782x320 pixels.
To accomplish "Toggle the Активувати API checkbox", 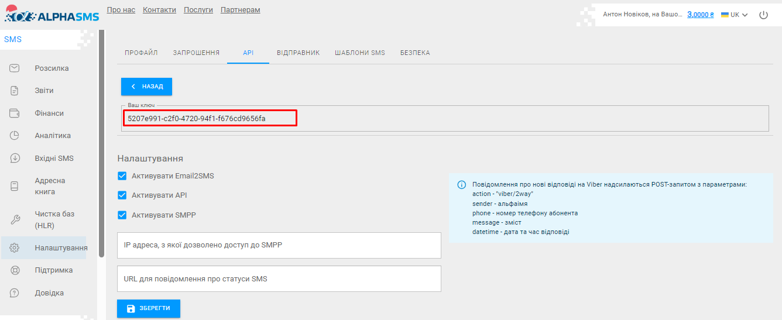I will [122, 195].
